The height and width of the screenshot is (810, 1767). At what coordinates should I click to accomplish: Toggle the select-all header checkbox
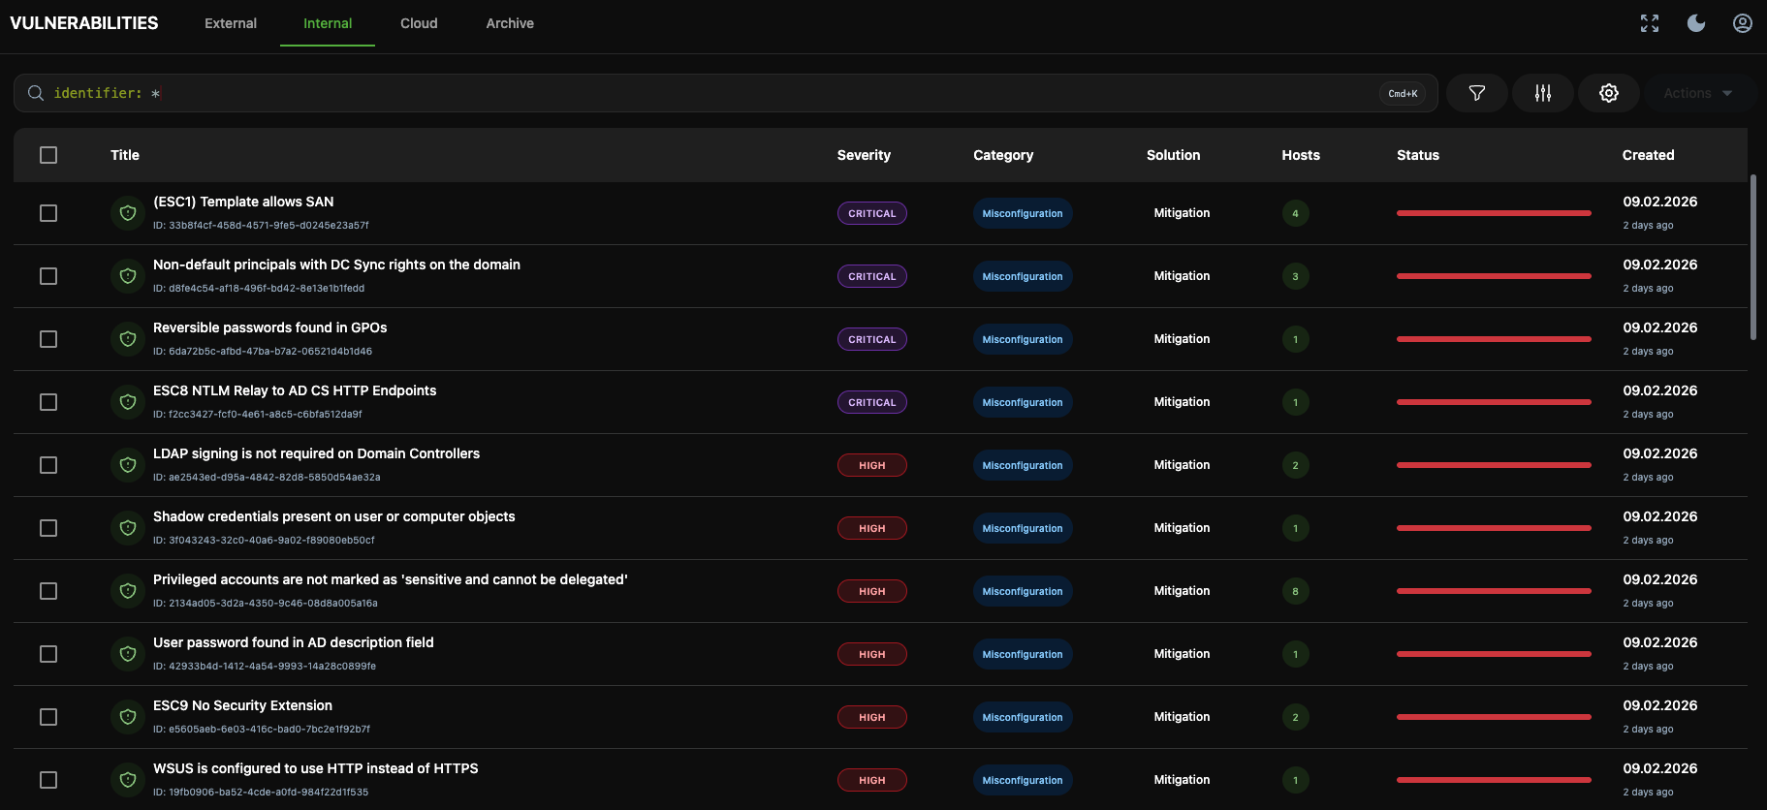point(48,155)
